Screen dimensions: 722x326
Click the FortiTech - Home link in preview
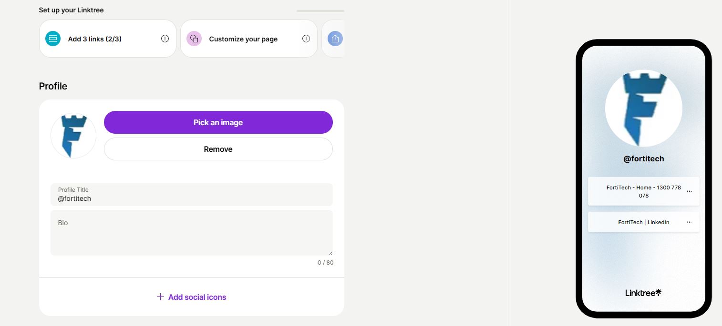click(644, 191)
